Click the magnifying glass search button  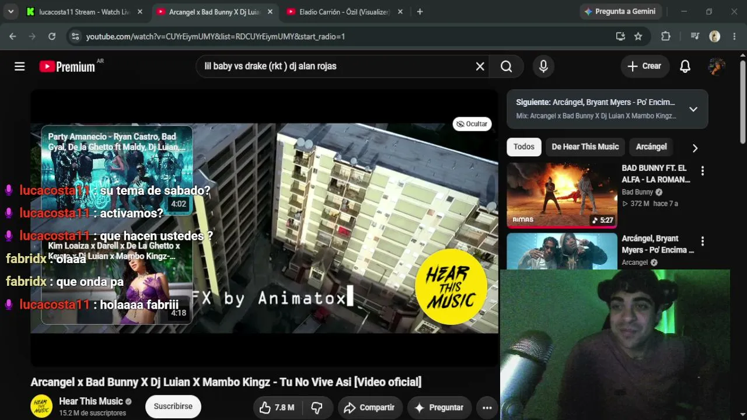point(506,66)
